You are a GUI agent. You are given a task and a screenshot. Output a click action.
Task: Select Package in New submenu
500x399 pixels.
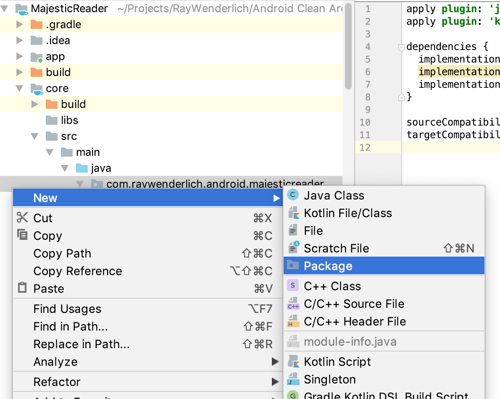point(384,265)
